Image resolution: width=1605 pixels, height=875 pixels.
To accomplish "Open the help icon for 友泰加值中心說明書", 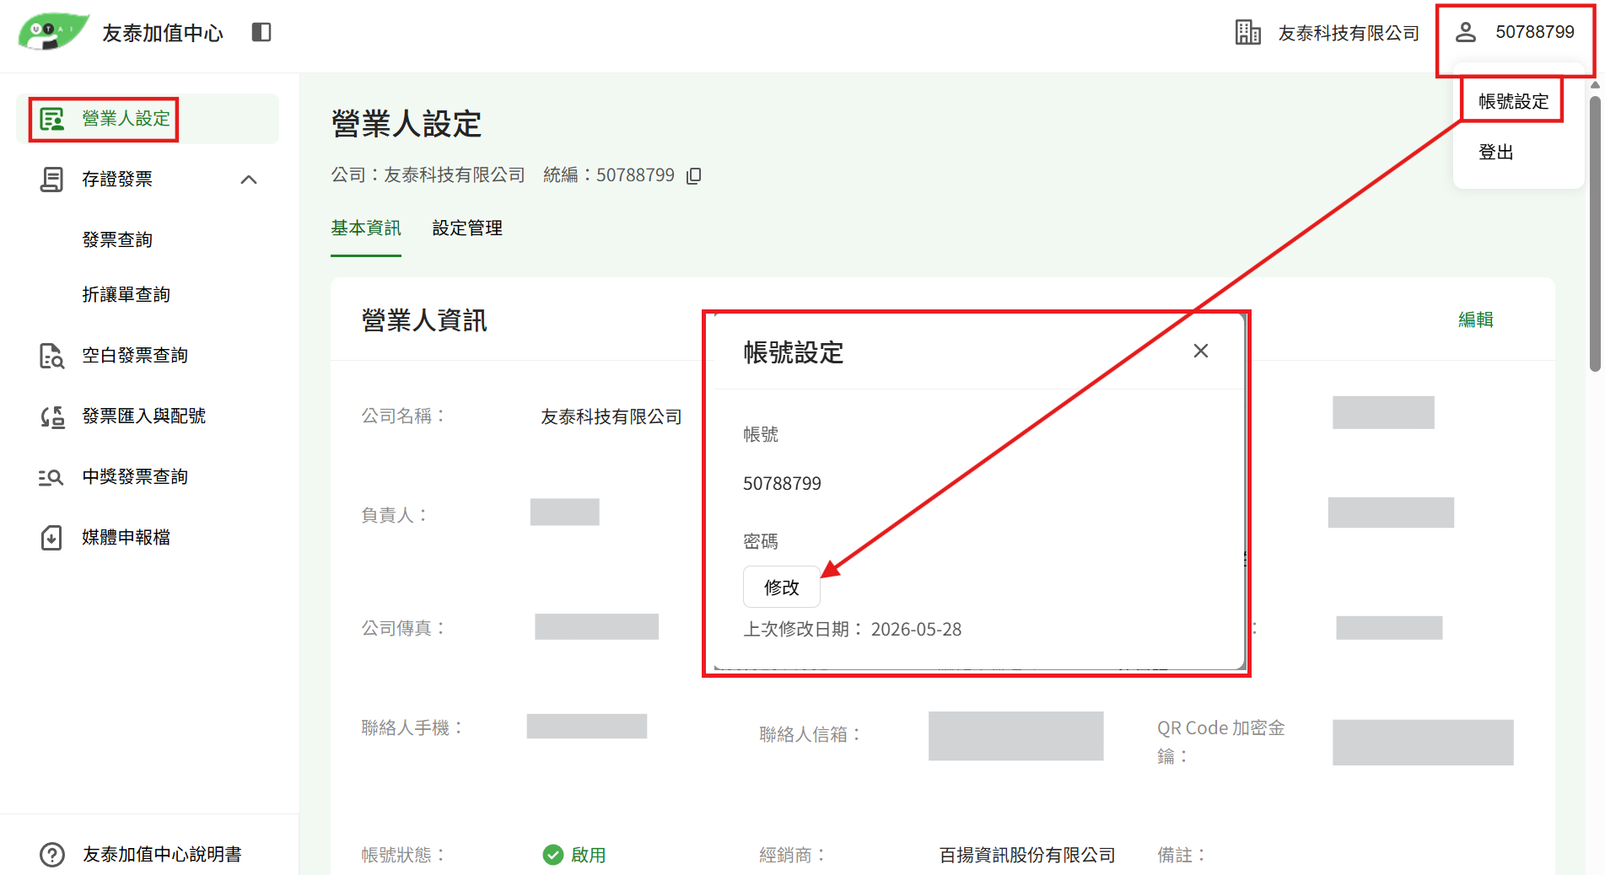I will (x=52, y=855).
